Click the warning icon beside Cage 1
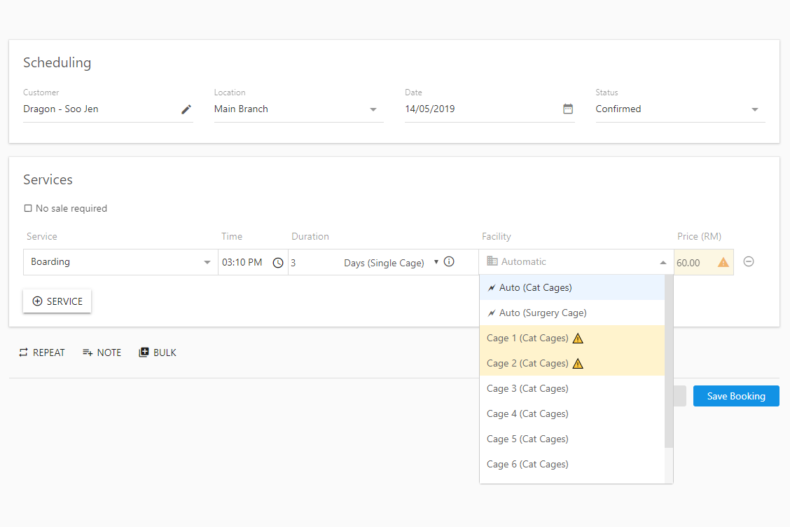 [x=578, y=338]
